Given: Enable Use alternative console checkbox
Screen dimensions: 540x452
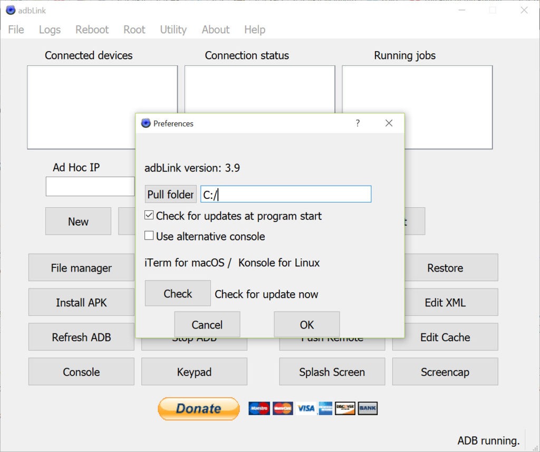Looking at the screenshot, I should (149, 236).
